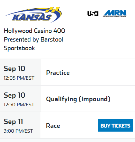This screenshot has width=135, height=142.
Task: Click the 'Presented by Barstool' text line
Action: tap(33, 39)
